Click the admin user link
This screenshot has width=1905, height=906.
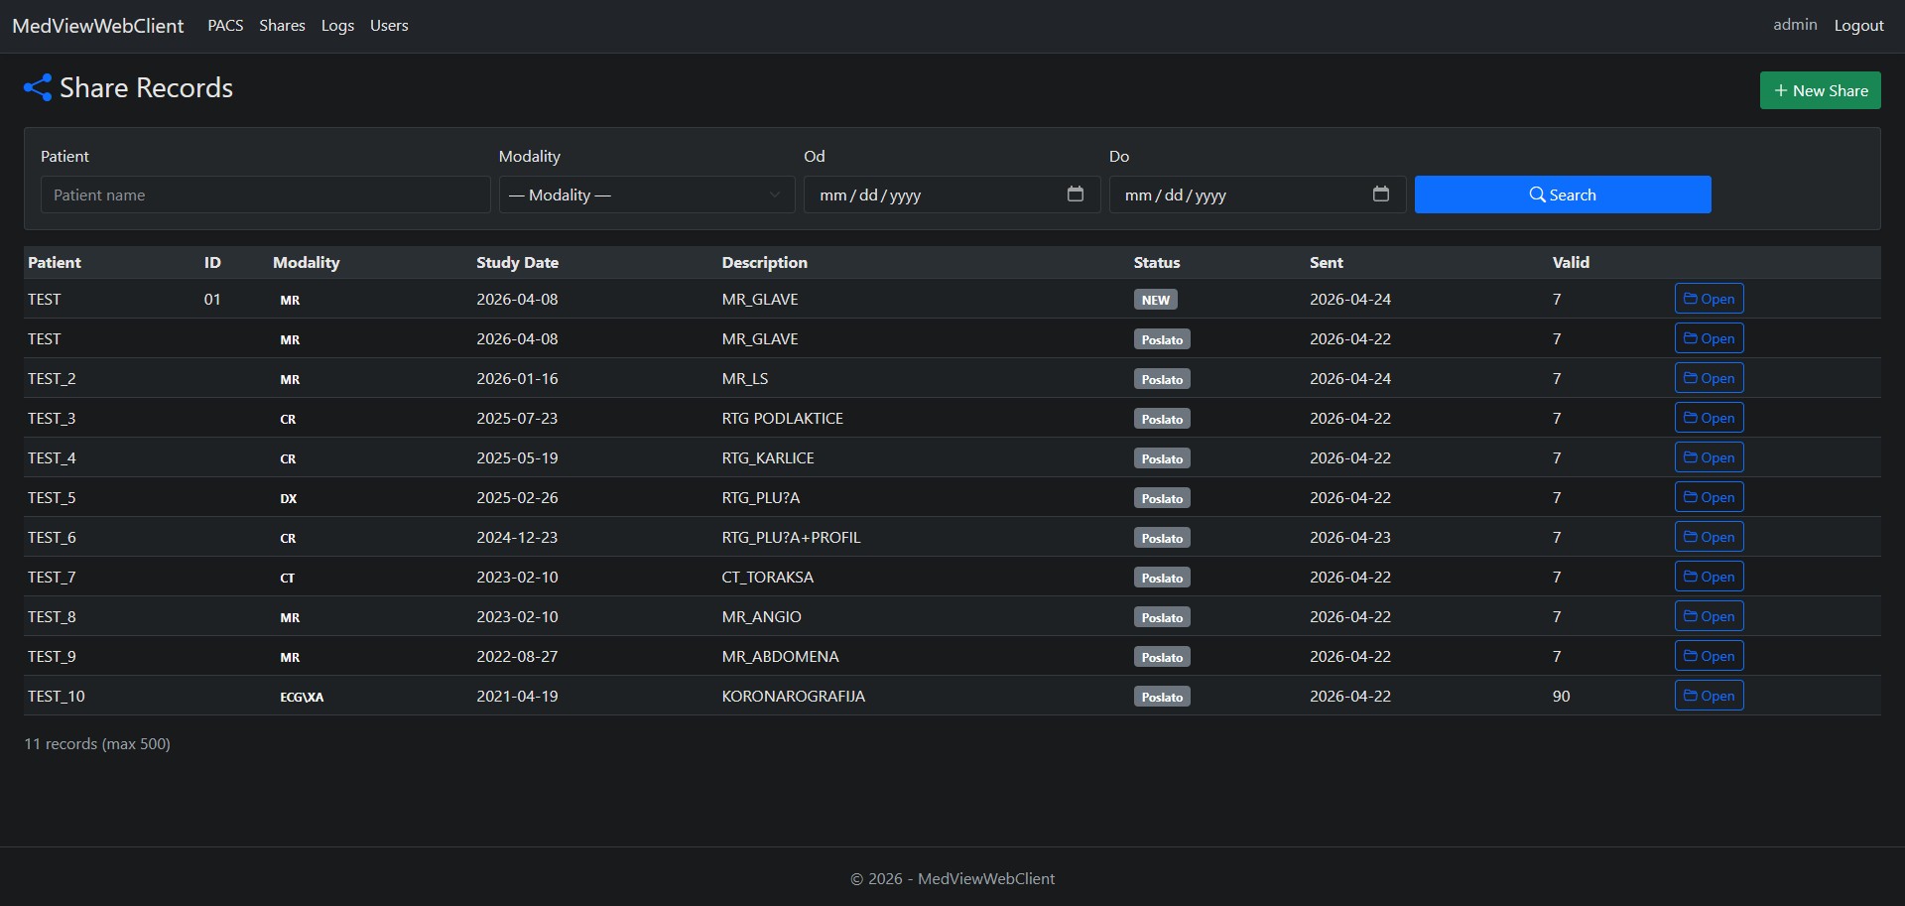pos(1795,25)
